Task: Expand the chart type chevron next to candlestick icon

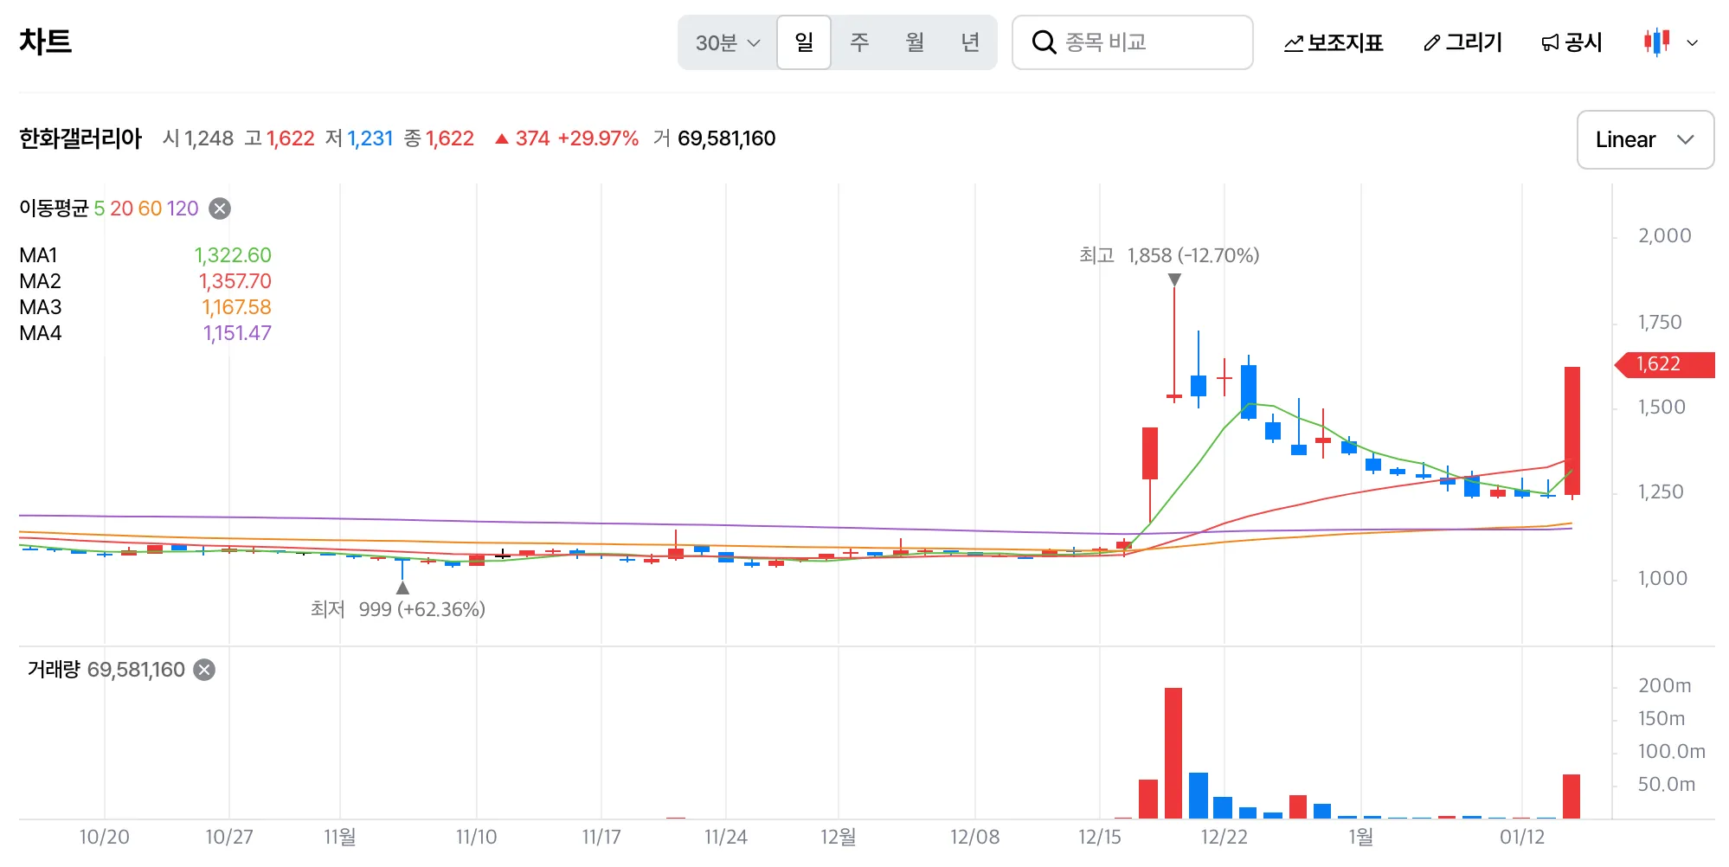Action: 1694,42
